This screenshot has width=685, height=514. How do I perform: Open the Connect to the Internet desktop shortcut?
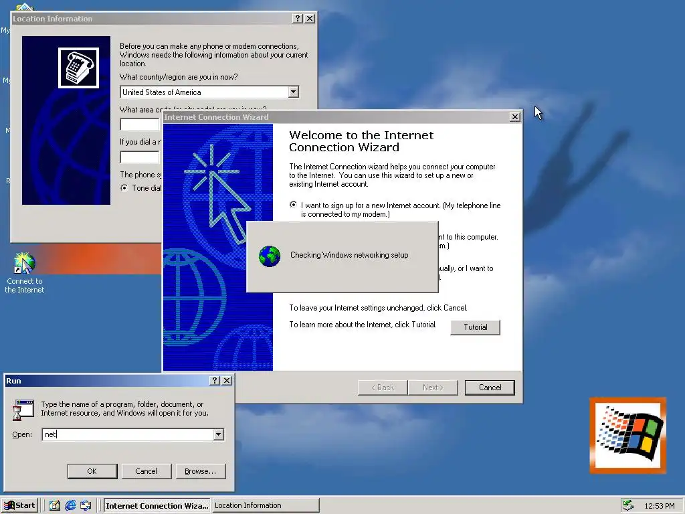[25, 273]
